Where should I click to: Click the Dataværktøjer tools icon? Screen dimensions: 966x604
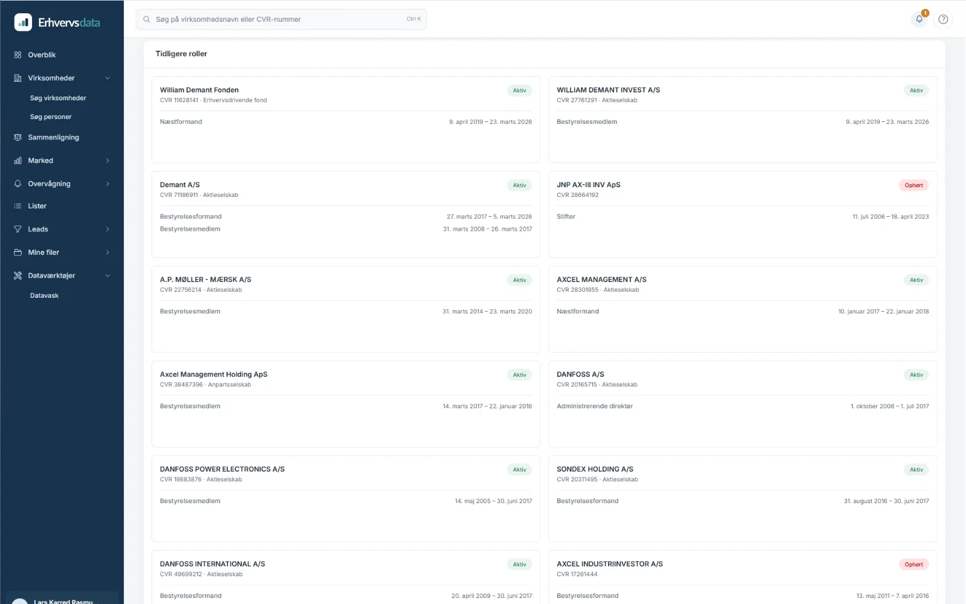coord(18,275)
